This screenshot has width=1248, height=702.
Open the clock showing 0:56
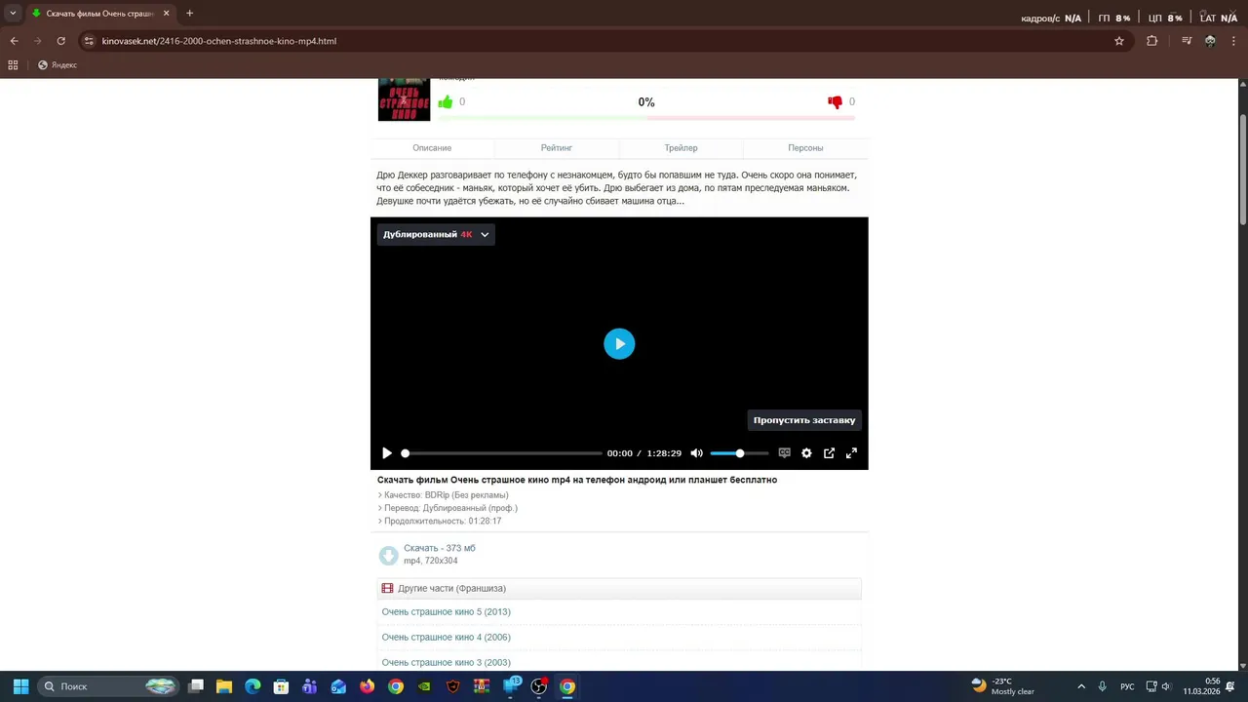[1201, 686]
